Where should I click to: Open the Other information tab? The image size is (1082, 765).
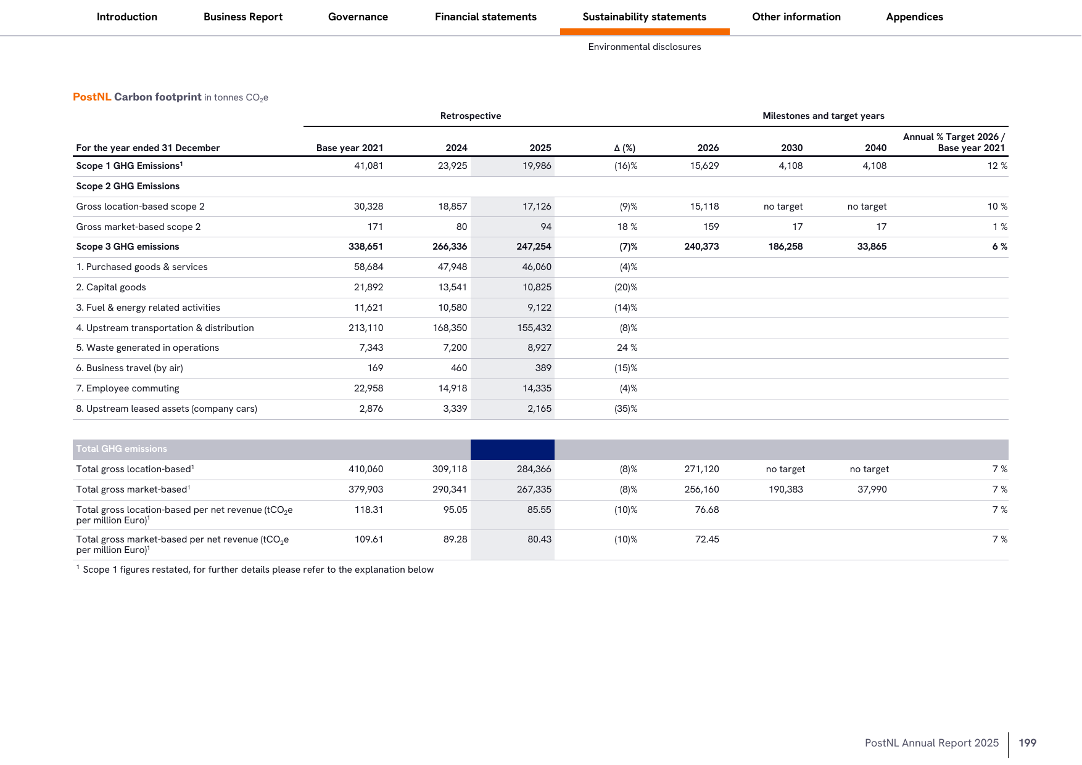796,17
